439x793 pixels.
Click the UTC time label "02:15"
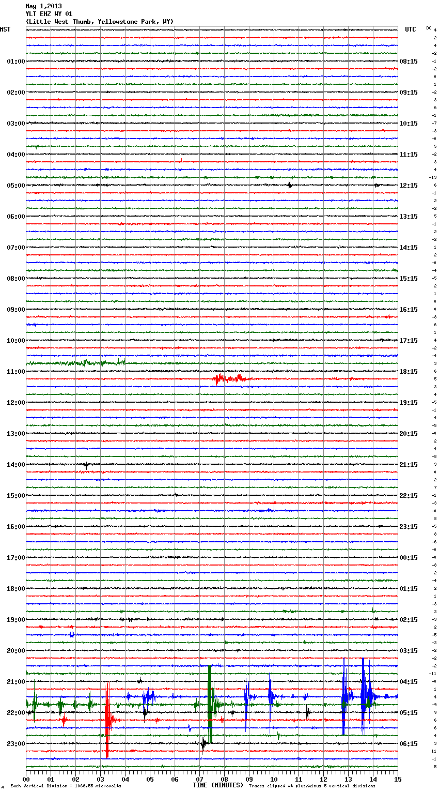coord(409,620)
